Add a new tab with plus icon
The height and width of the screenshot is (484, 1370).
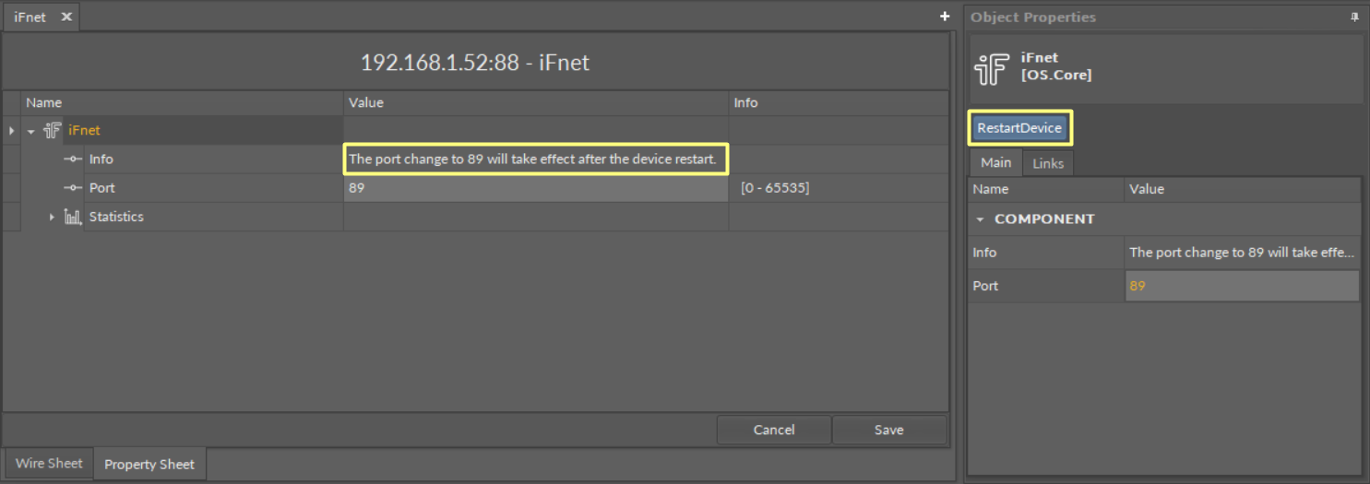(x=945, y=17)
